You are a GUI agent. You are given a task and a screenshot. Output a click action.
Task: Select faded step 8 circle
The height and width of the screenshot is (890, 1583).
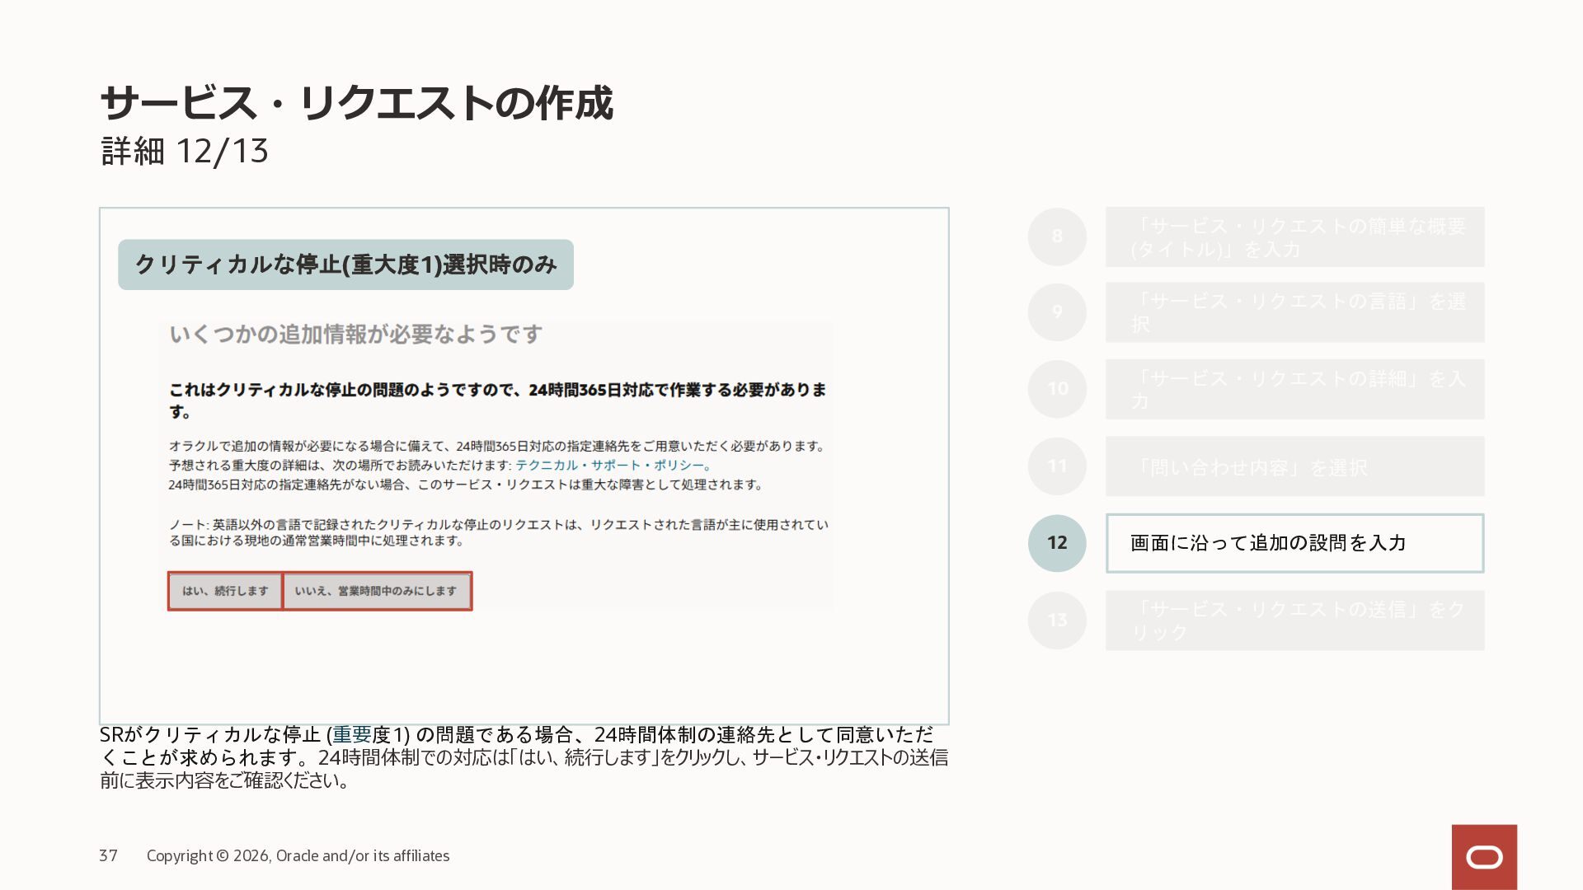click(x=1057, y=237)
